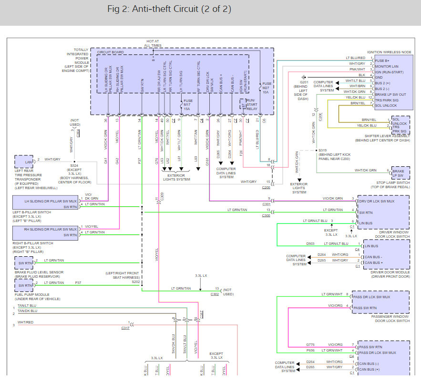Click the 'S202' splice label
Viewport: 421px width, 383px height.
pos(136,282)
